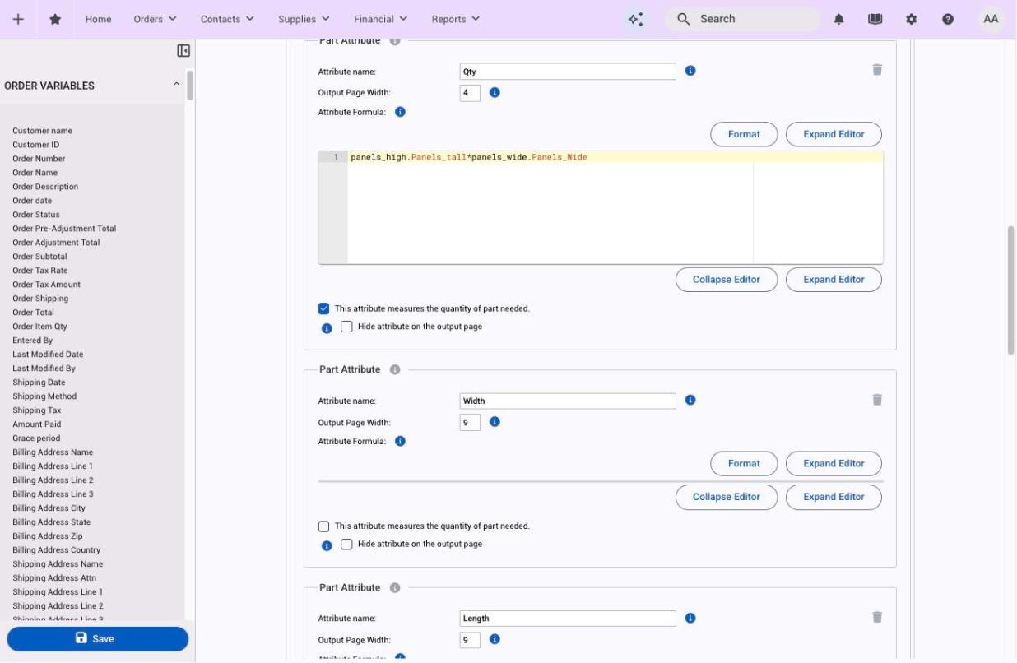Go to Home in the top navigation
The image size is (1017, 663).
tap(98, 19)
